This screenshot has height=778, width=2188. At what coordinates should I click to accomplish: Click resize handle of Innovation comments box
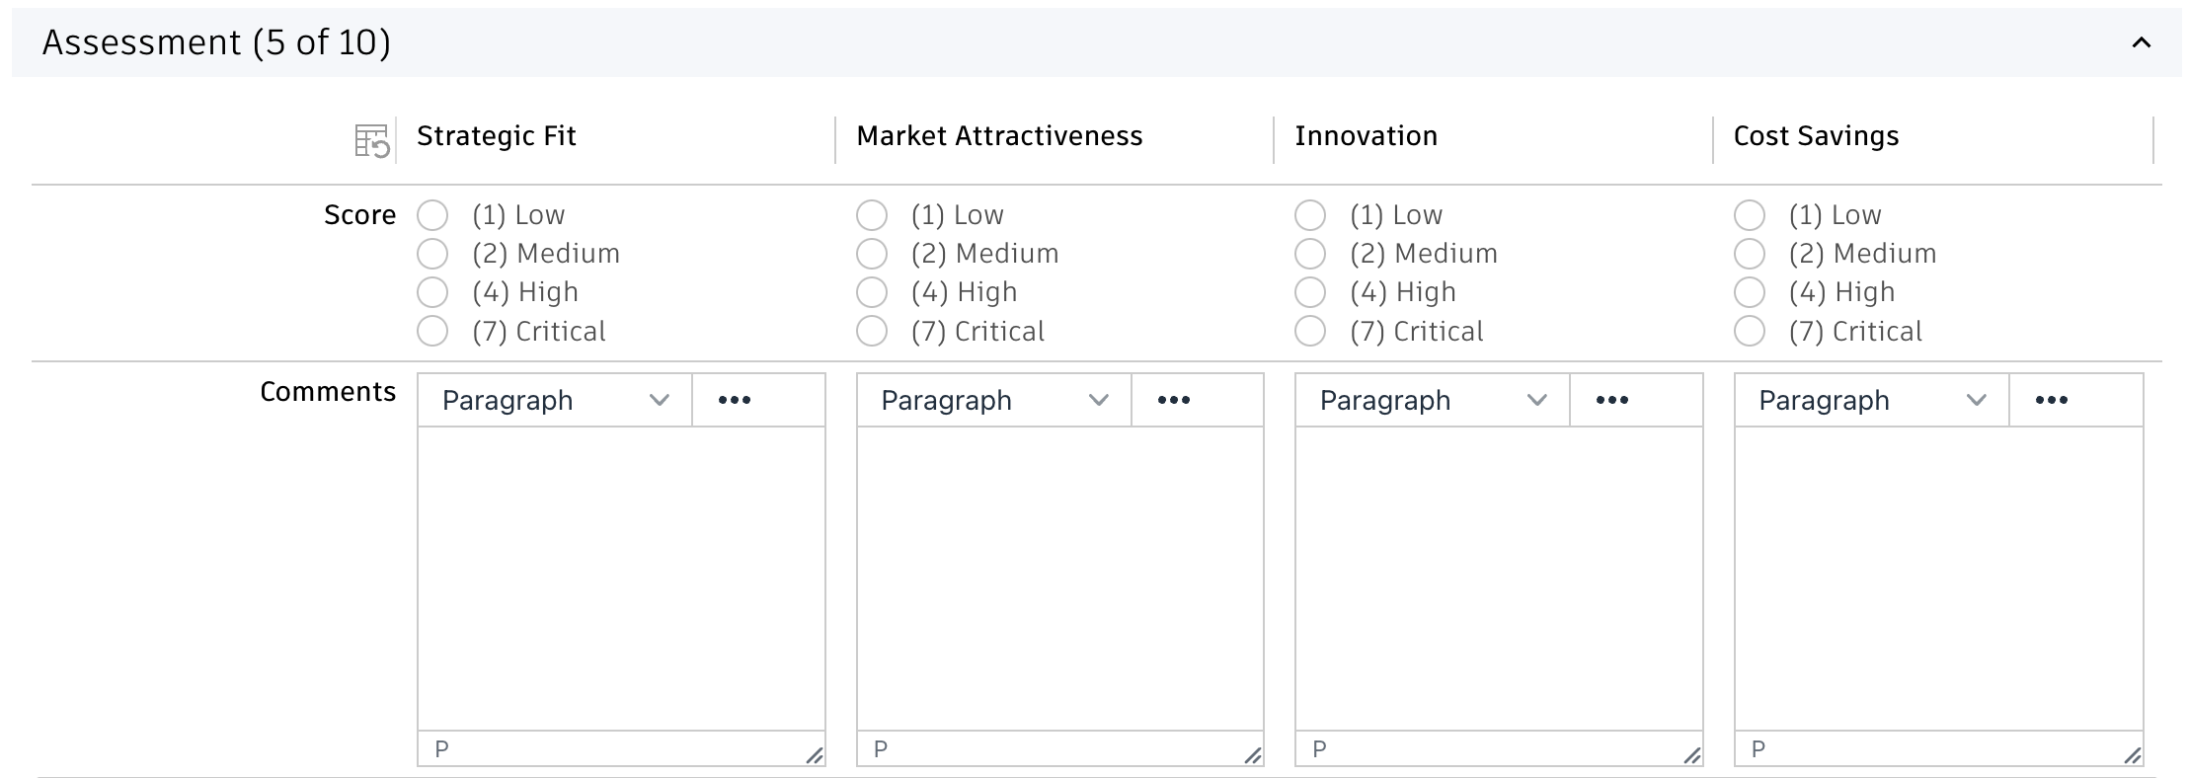(1691, 755)
